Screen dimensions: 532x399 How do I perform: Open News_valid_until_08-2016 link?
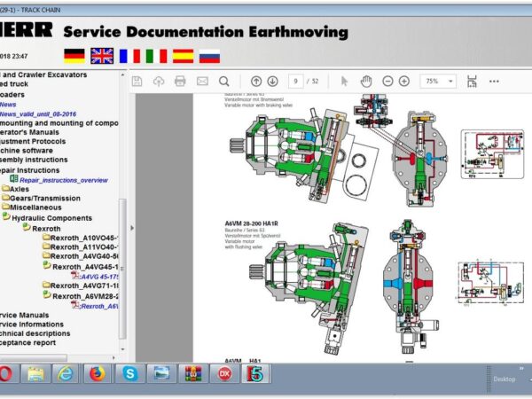click(x=38, y=114)
